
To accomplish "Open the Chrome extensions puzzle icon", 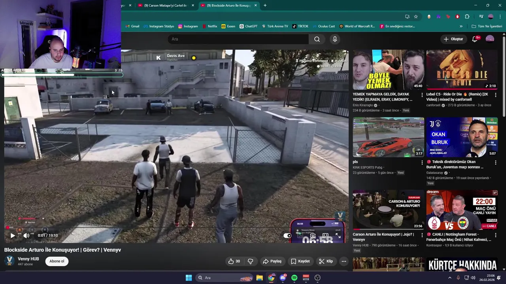I will (467, 17).
